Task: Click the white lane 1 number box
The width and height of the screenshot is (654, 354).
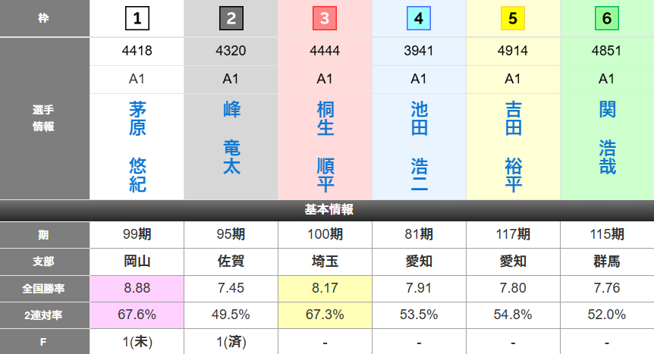Action: [x=137, y=18]
